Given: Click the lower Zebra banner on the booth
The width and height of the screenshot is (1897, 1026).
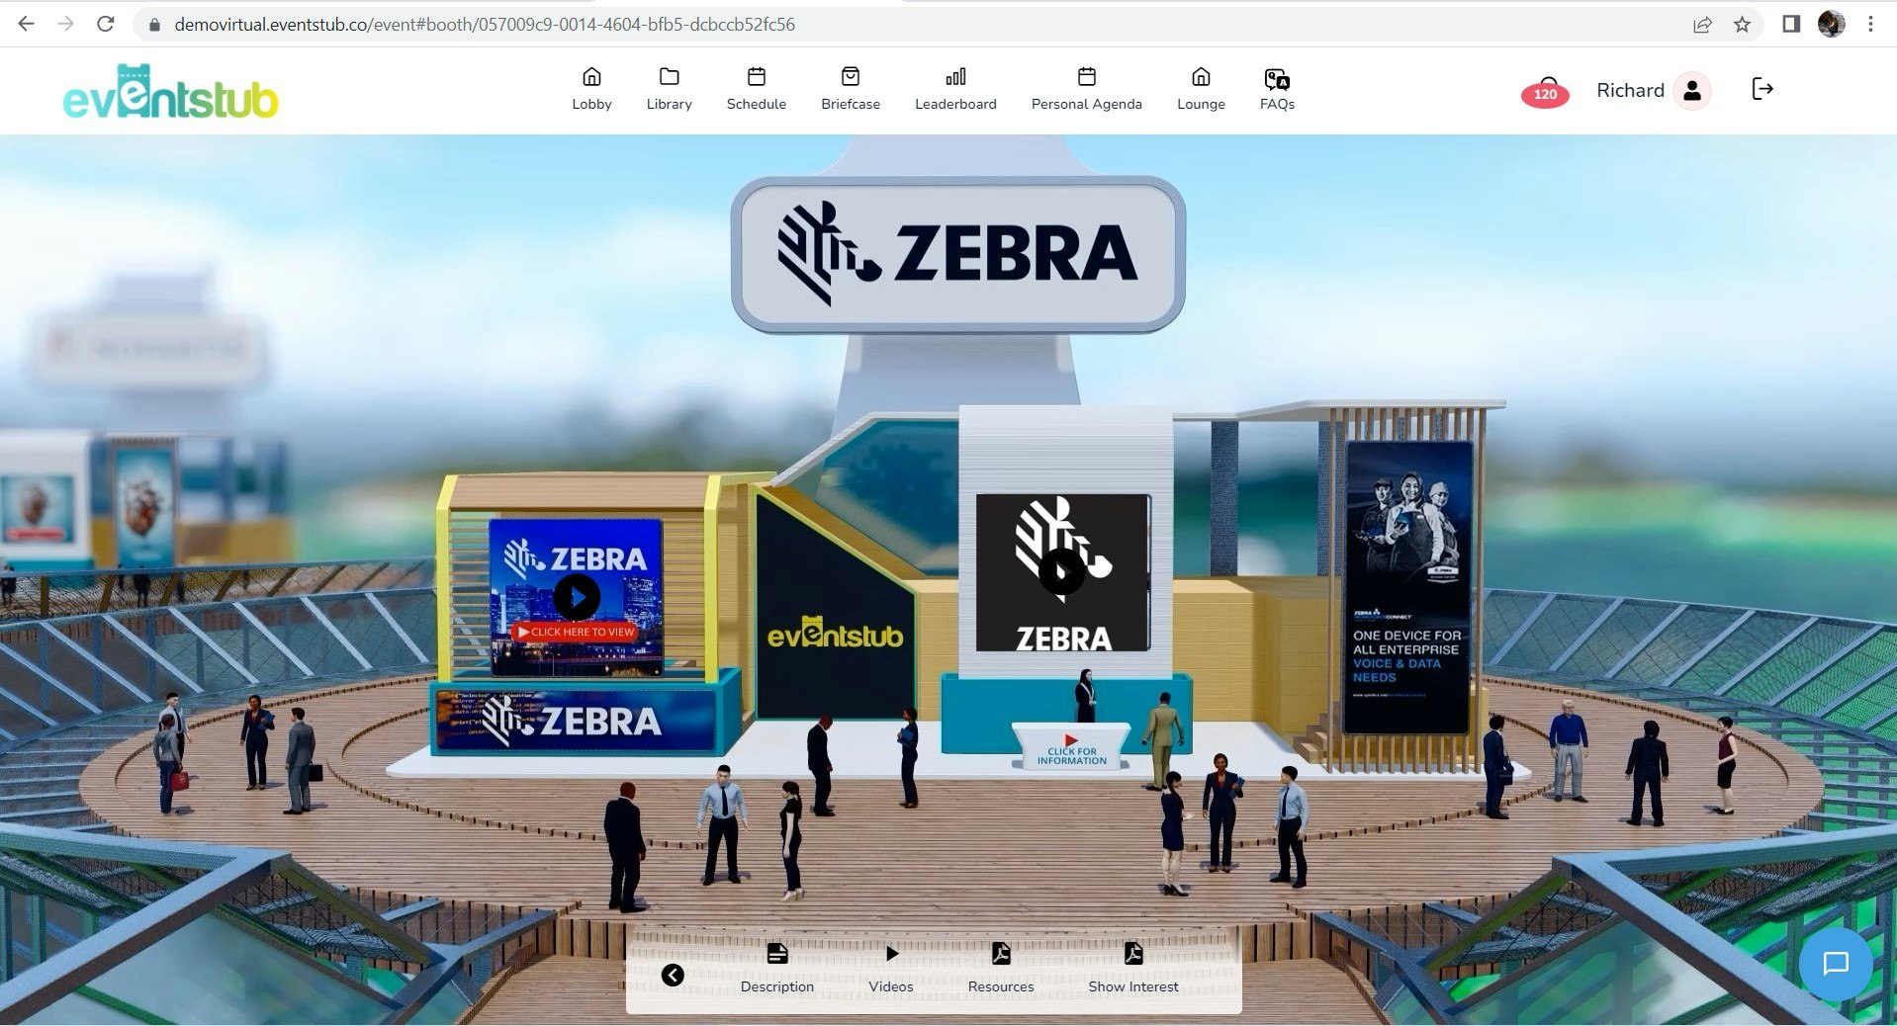Looking at the screenshot, I should click(x=576, y=721).
